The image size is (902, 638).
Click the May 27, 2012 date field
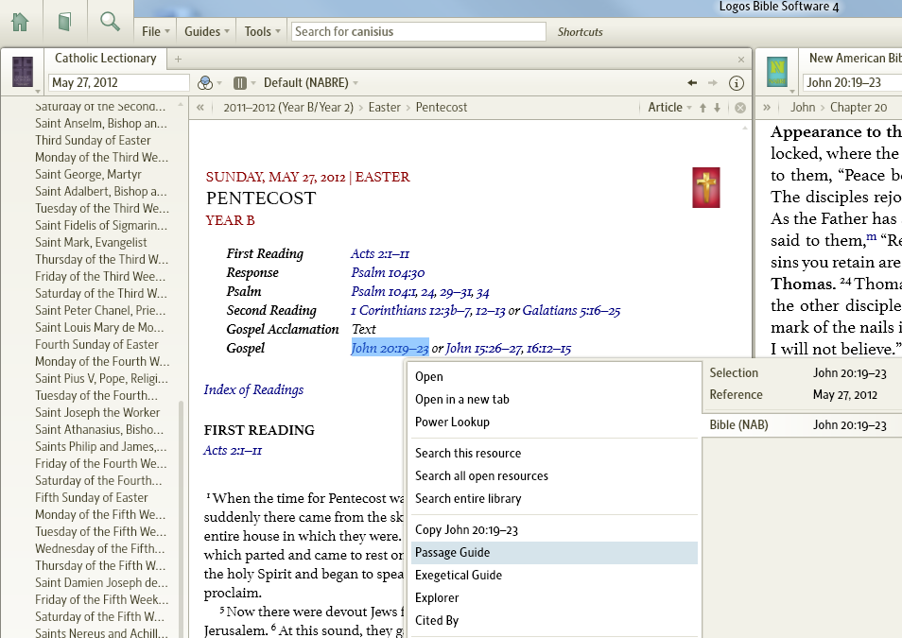click(118, 83)
